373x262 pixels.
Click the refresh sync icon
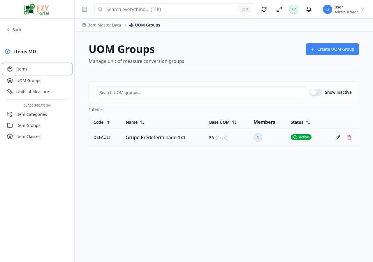(x=264, y=9)
